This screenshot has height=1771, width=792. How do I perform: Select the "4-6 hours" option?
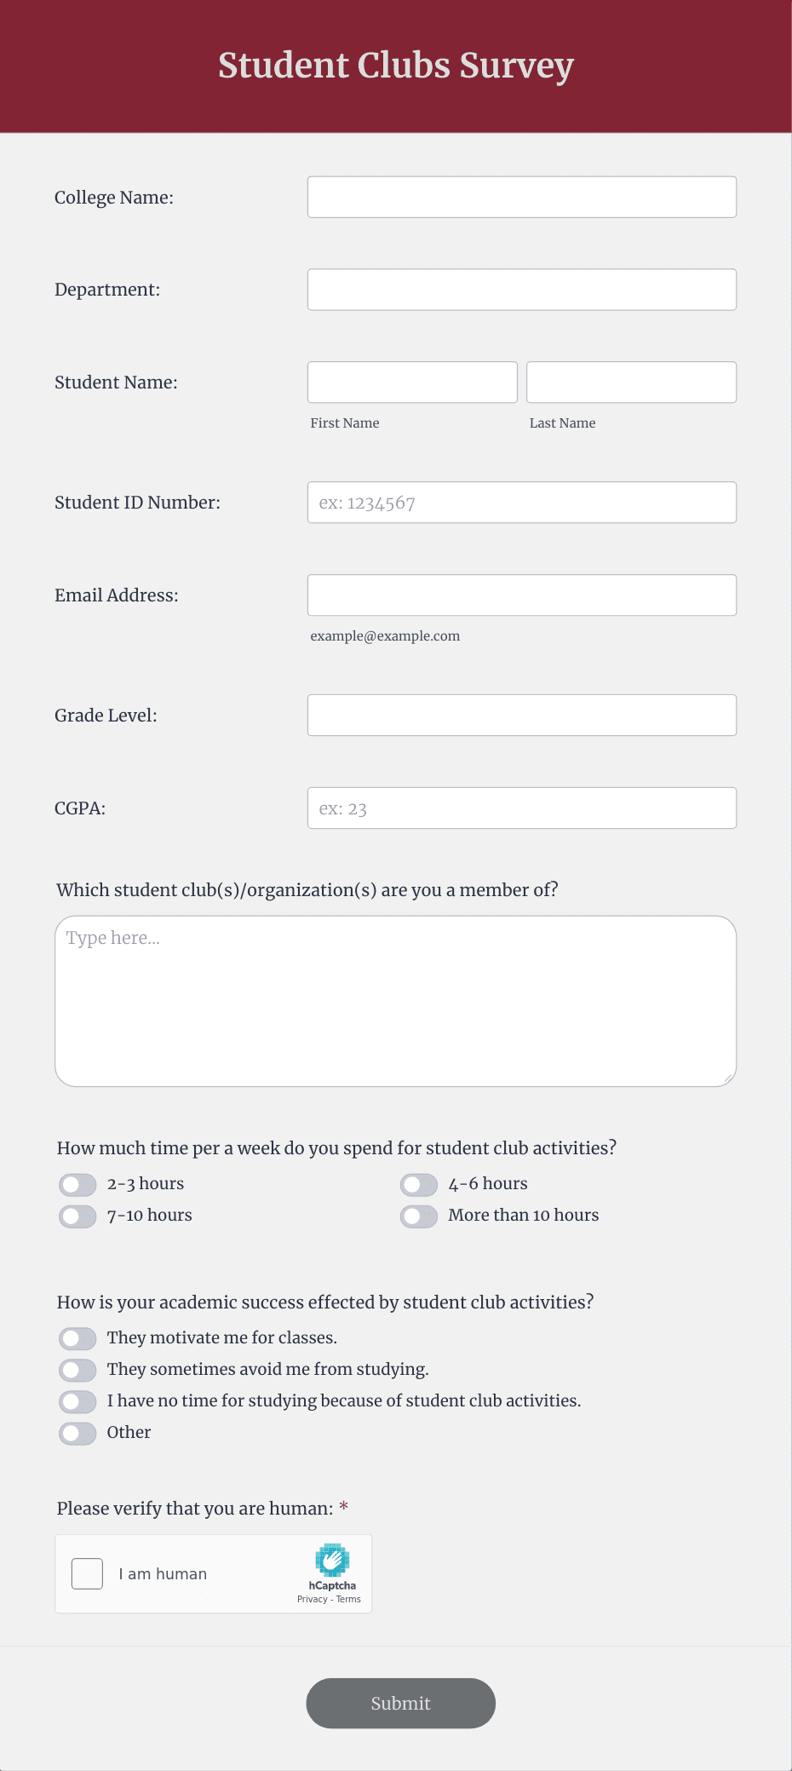tap(418, 1184)
